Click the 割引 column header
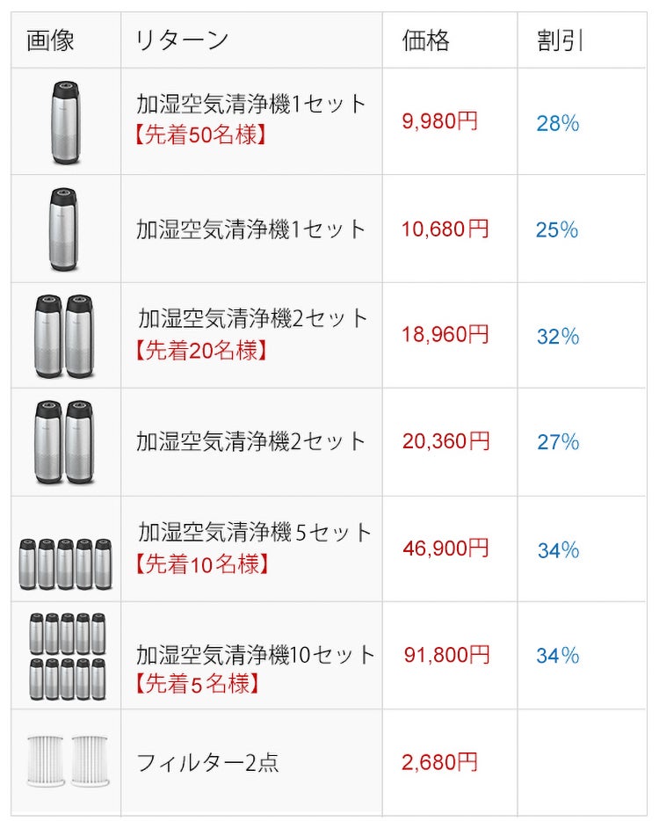Screen dimensions: 659x821 point(561,40)
